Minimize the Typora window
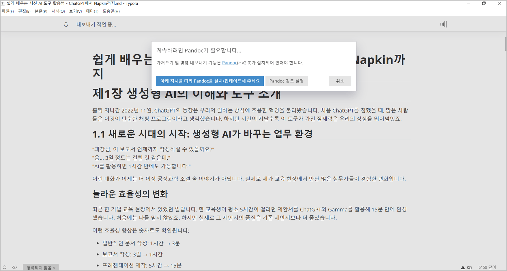 click(468, 3)
